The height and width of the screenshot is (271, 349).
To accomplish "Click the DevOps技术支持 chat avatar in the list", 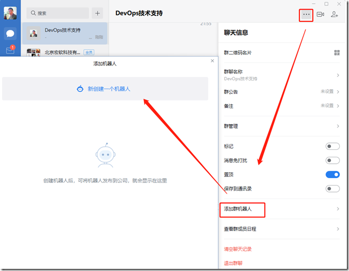I will point(34,34).
